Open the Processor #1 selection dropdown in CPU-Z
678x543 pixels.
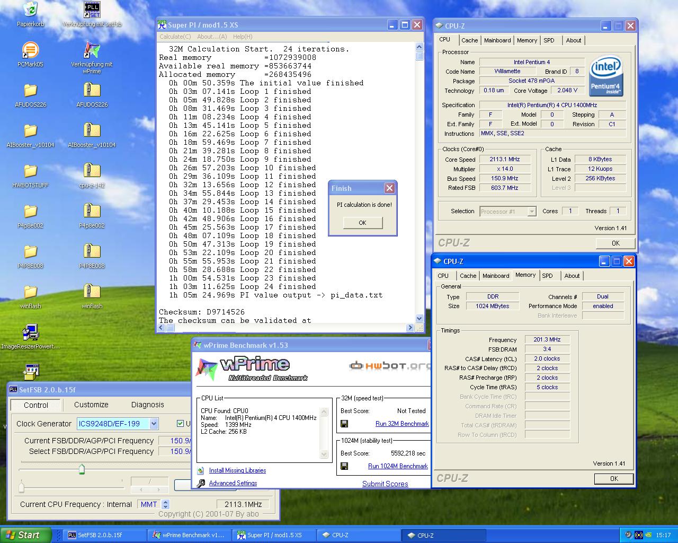point(532,211)
